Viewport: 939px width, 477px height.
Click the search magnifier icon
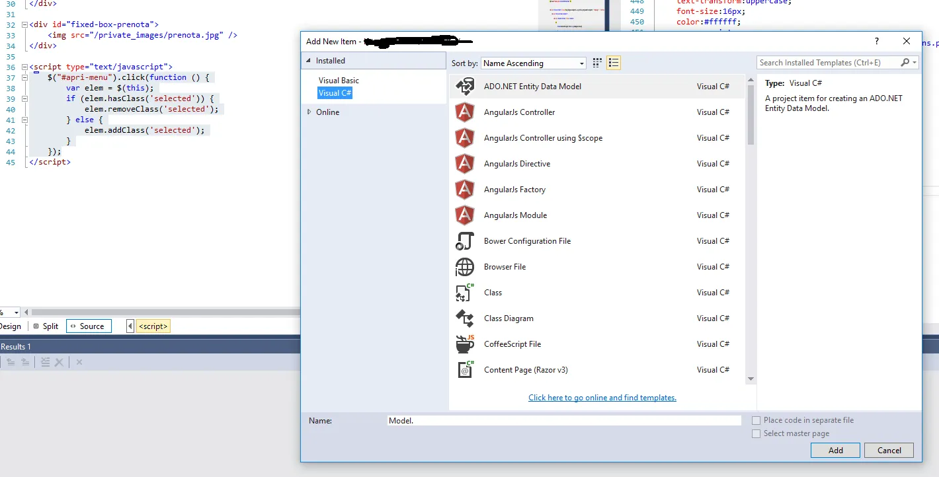coord(905,63)
